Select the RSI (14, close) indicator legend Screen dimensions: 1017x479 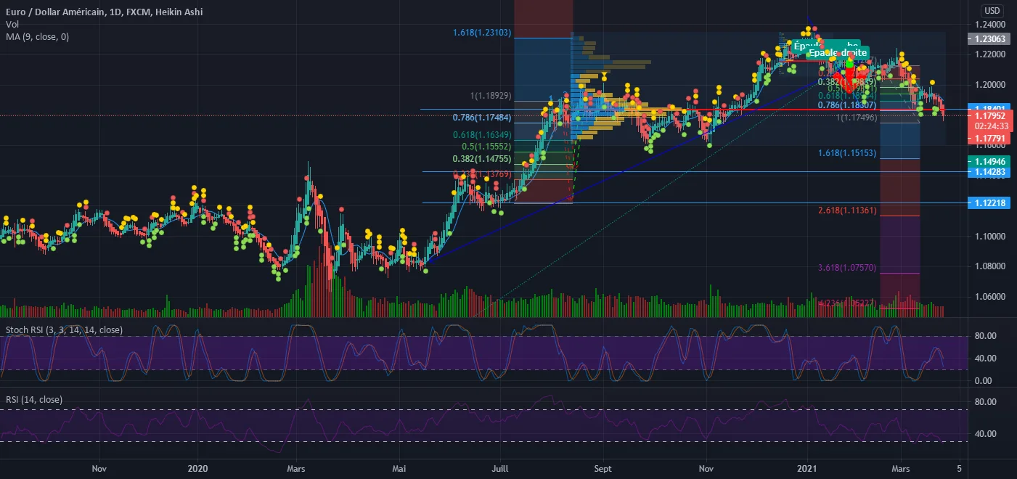pyautogui.click(x=34, y=399)
